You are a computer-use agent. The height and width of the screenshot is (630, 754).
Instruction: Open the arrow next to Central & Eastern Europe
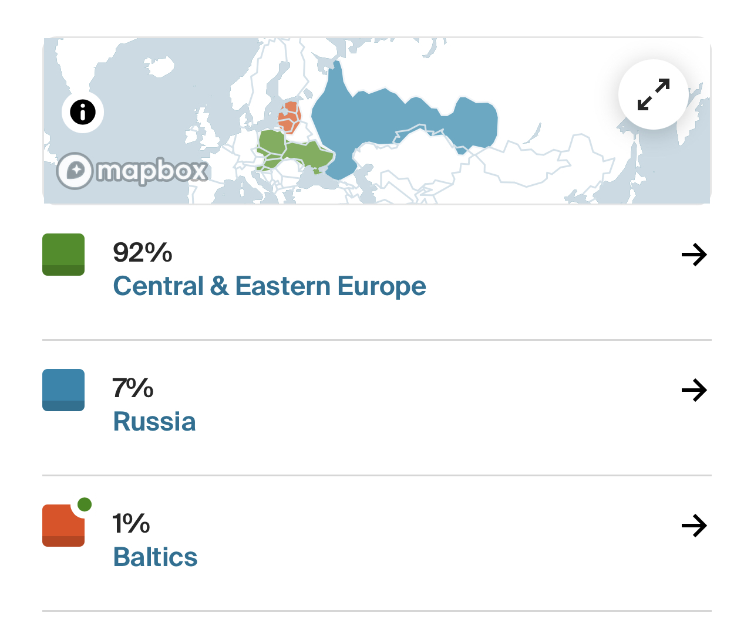(694, 255)
